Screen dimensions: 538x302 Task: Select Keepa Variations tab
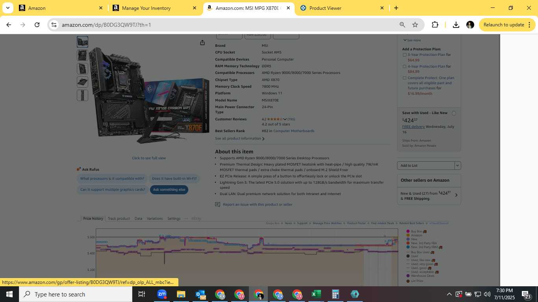(x=155, y=219)
